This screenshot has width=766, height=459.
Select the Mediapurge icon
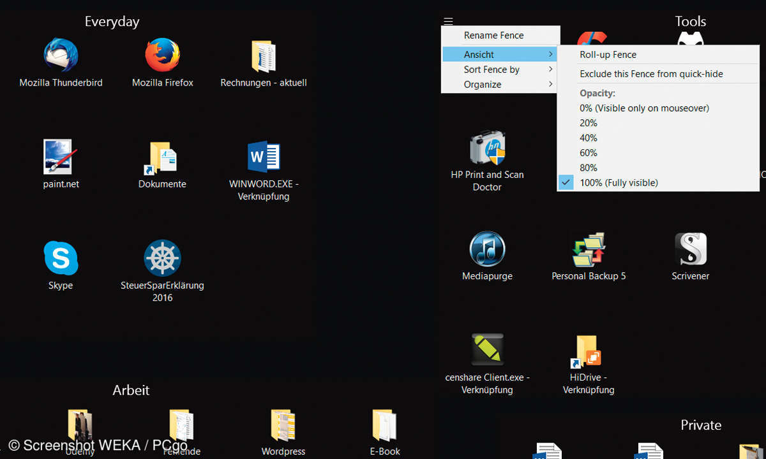[x=487, y=249]
